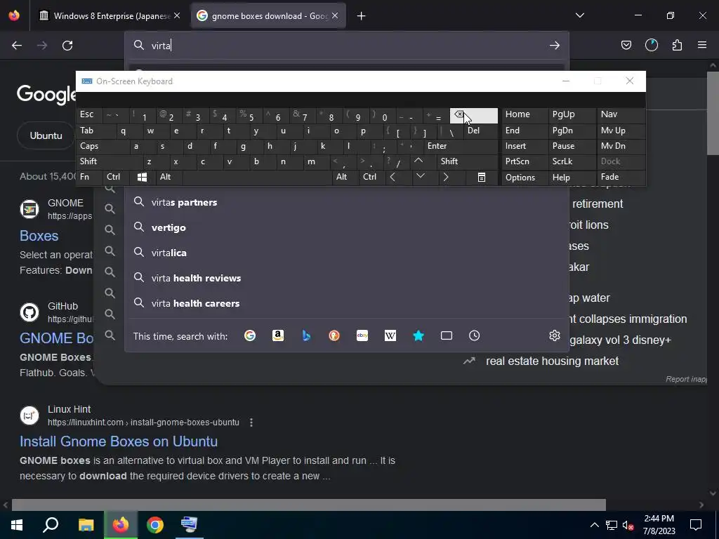Search bookmarks with the star icon
This screenshot has width=719, height=539.
click(418, 335)
